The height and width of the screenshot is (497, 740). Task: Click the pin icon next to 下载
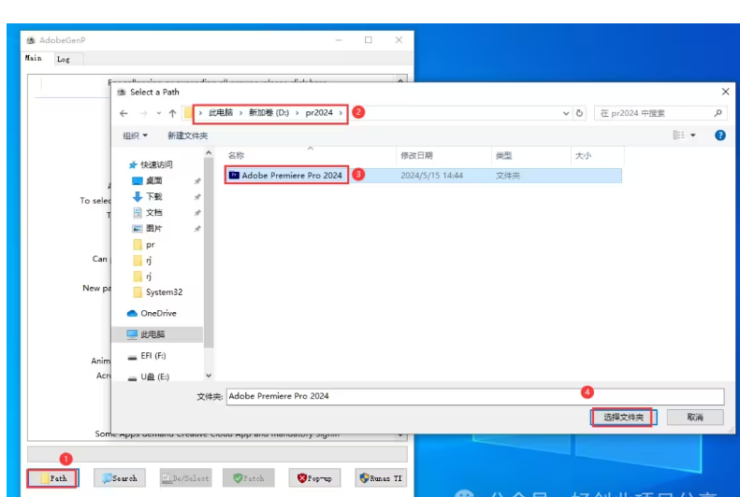pyautogui.click(x=197, y=197)
